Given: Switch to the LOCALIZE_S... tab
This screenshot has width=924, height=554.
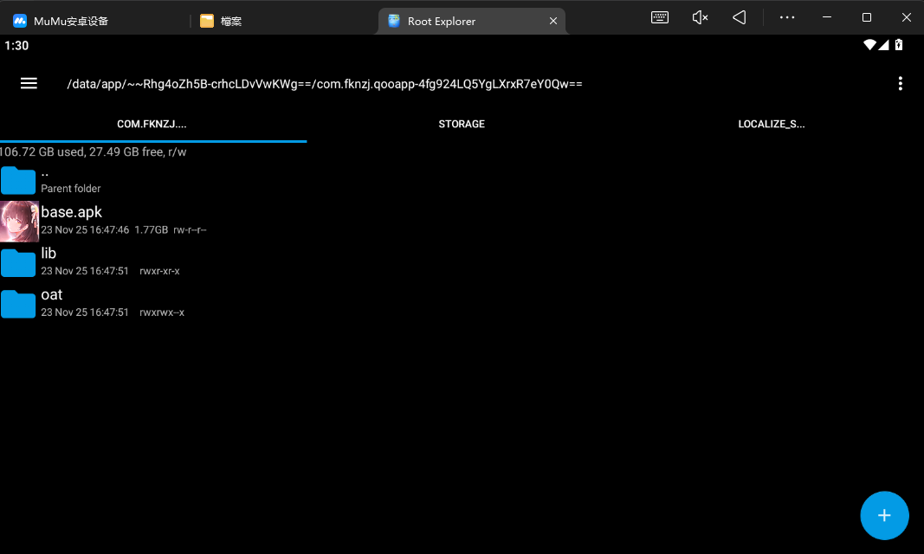Looking at the screenshot, I should tap(771, 125).
